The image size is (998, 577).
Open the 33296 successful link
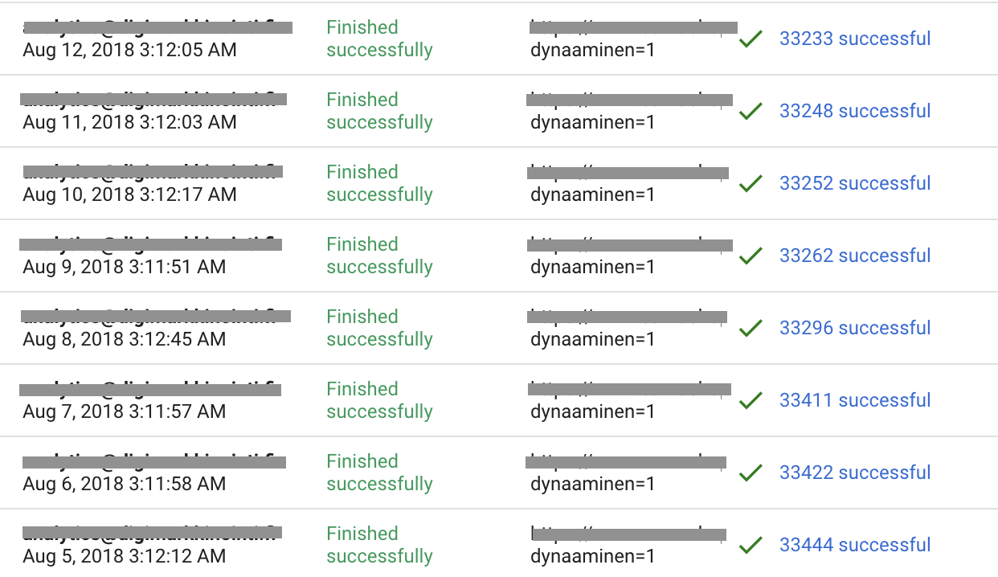tap(855, 328)
